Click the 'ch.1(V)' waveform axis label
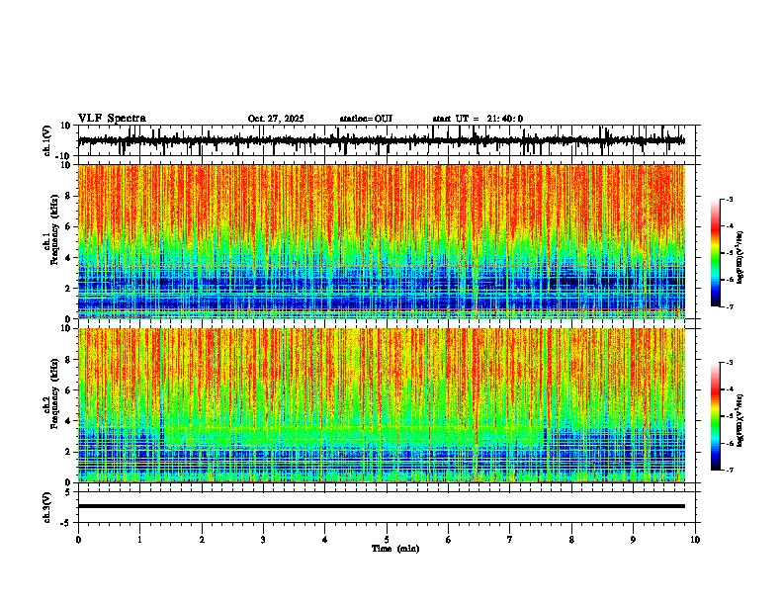 [47, 140]
